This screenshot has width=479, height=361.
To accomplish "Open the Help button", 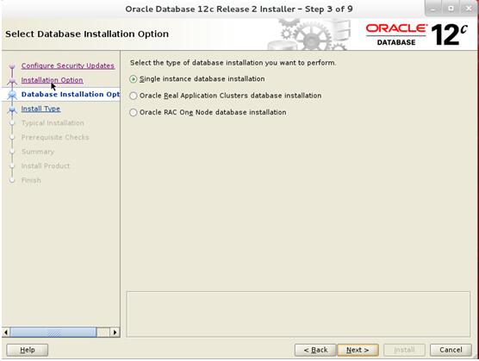I will pos(28,350).
